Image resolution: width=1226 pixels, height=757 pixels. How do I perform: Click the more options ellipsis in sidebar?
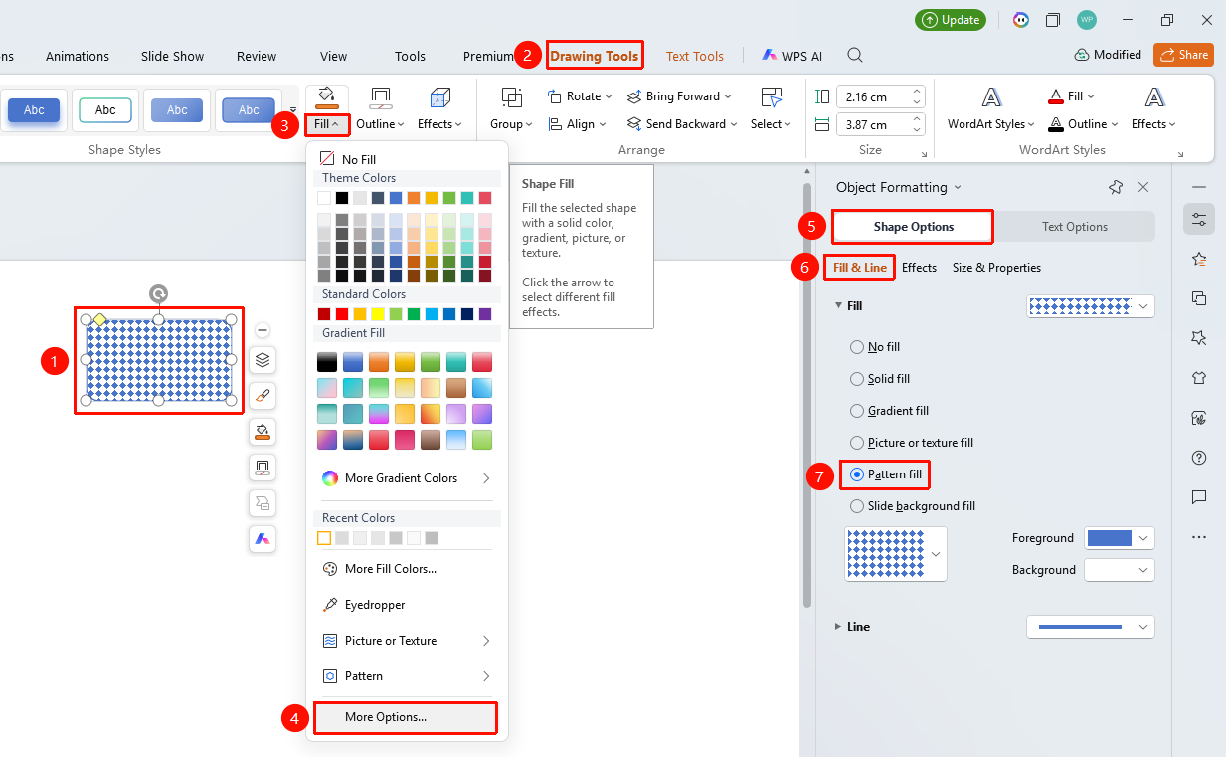[x=1199, y=537]
